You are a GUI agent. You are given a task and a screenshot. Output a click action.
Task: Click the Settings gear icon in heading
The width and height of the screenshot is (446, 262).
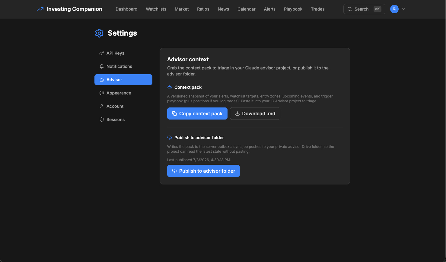click(x=99, y=33)
